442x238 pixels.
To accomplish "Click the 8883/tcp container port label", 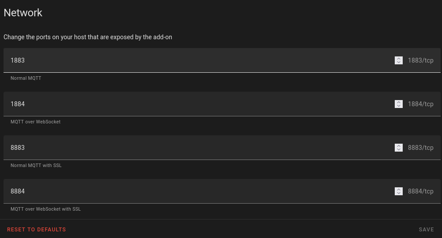I will pos(420,148).
